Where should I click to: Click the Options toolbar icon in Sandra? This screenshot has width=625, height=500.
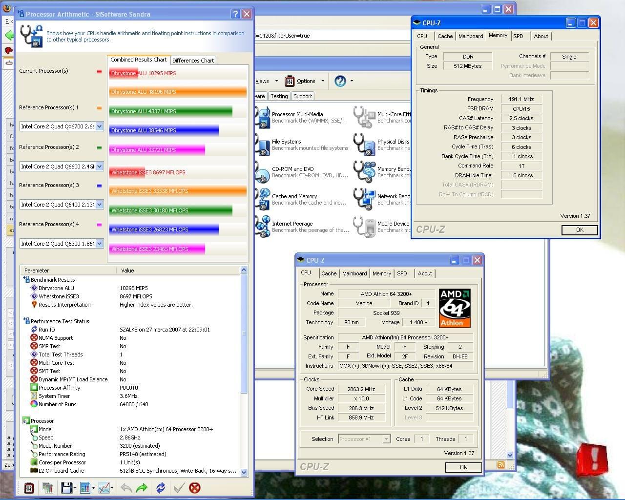coord(290,81)
